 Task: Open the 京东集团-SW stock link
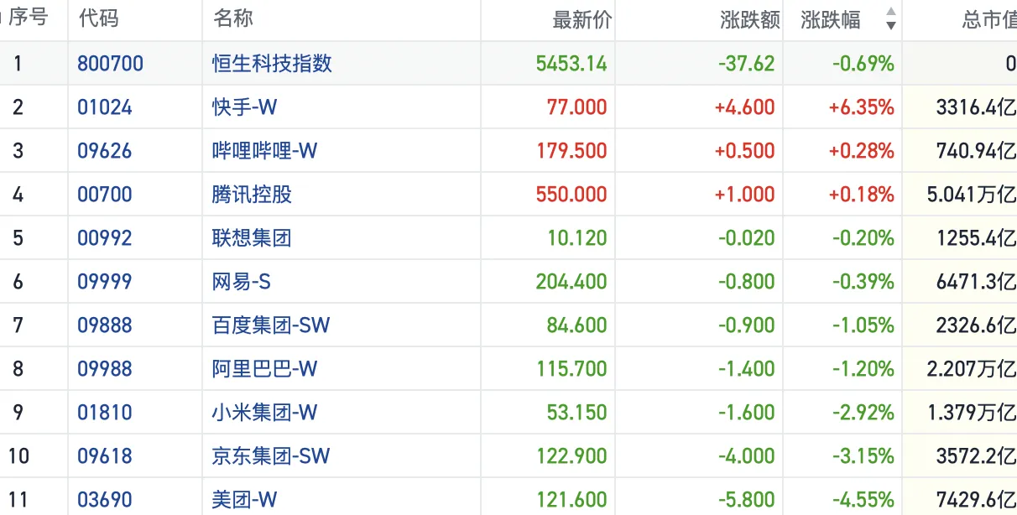pos(271,456)
